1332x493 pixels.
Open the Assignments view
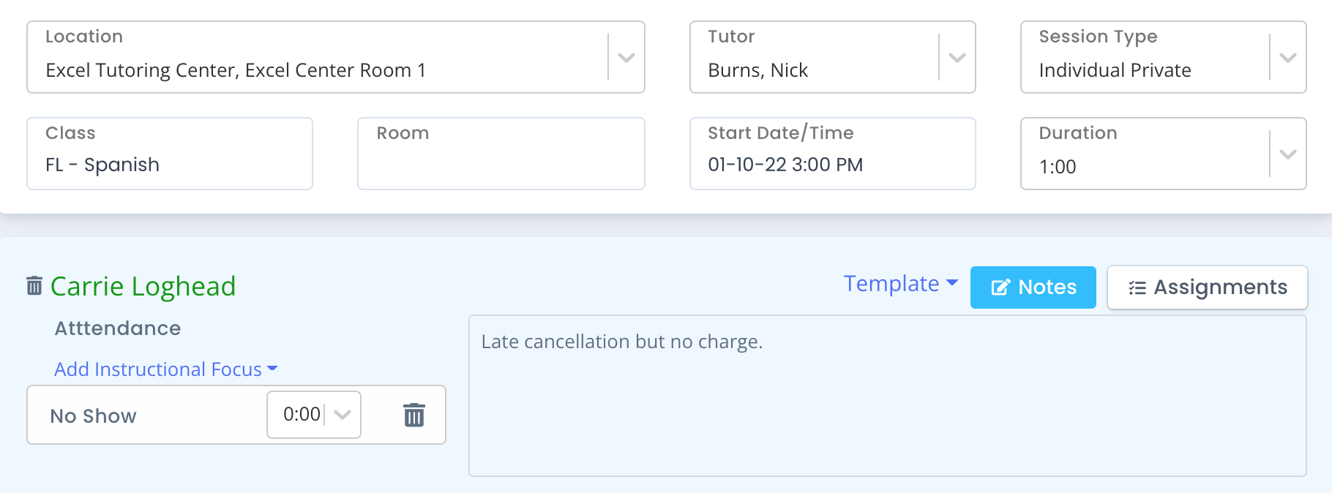[x=1207, y=287]
